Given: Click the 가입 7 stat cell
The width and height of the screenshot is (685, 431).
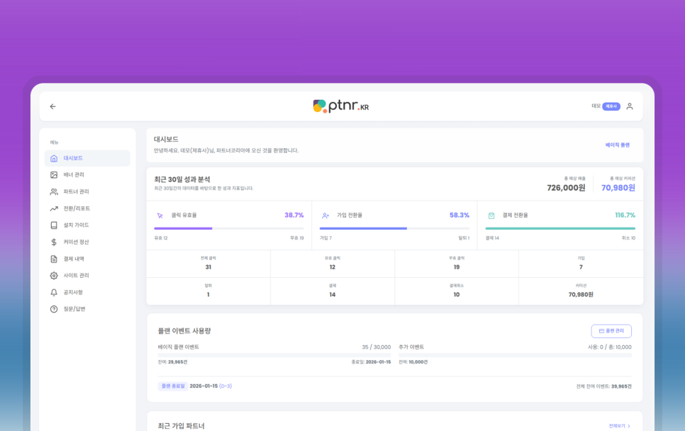Looking at the screenshot, I should [x=581, y=263].
